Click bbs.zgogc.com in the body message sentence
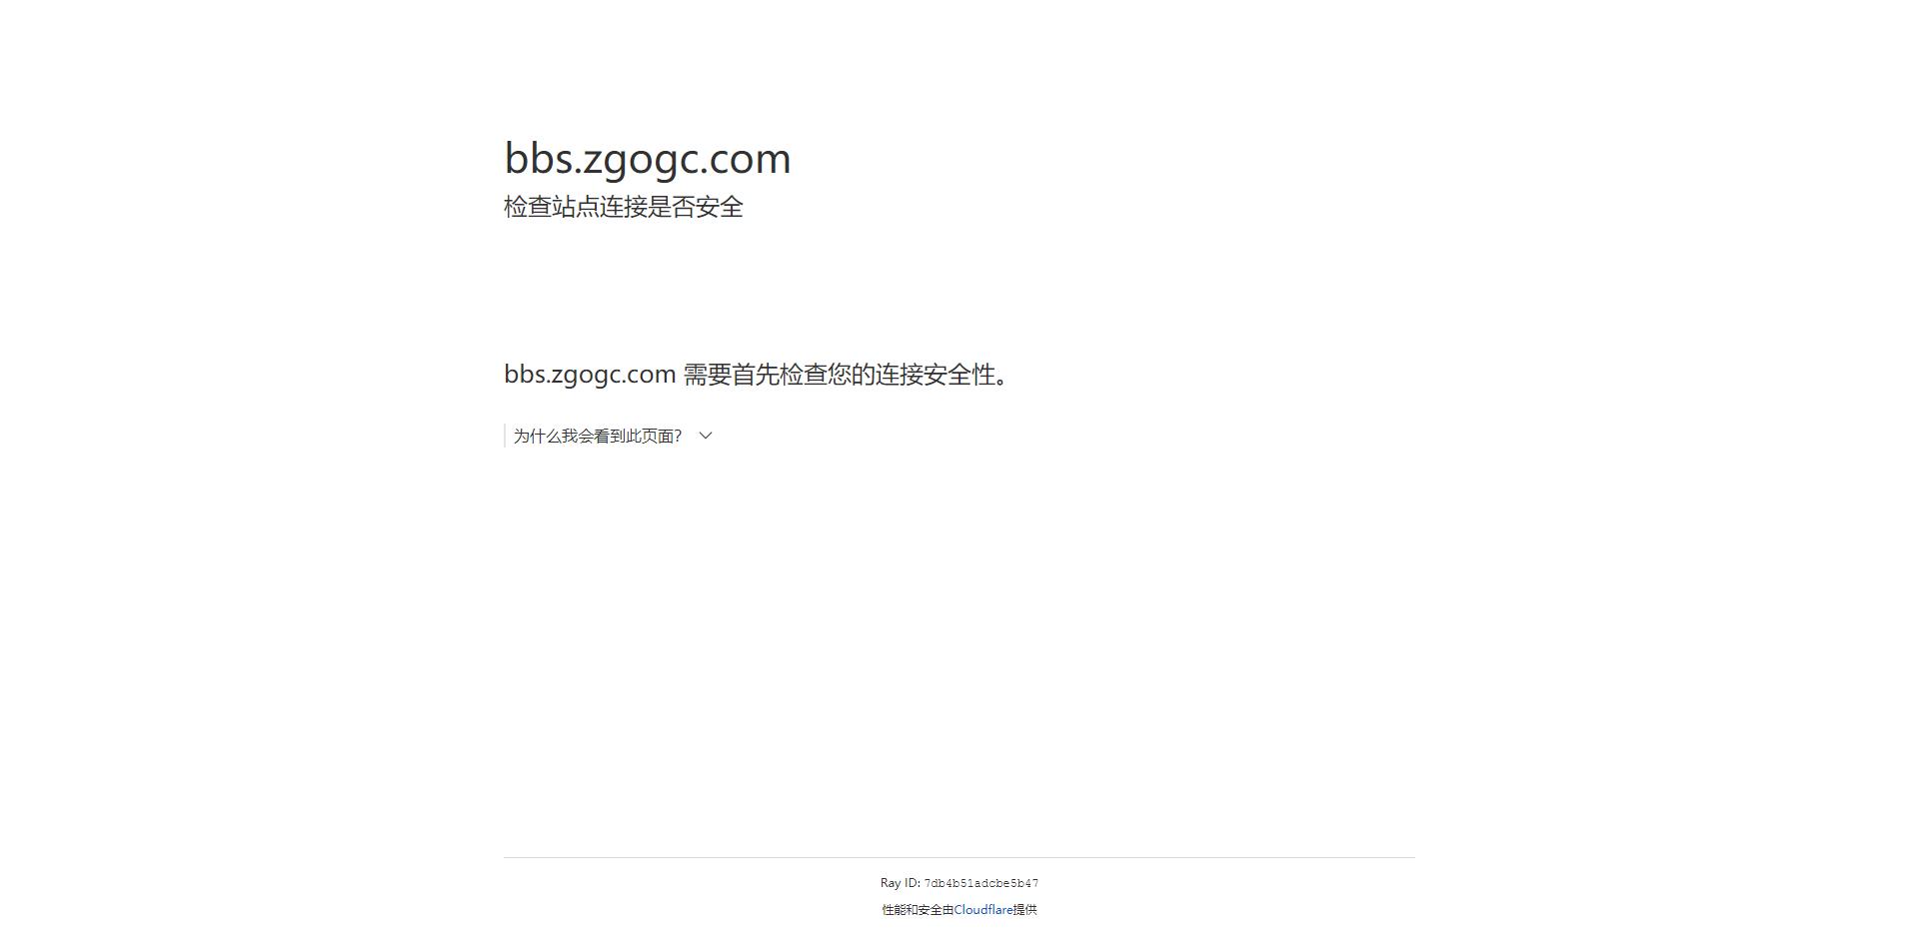Screen dimensions: 1919x935 click(x=590, y=375)
